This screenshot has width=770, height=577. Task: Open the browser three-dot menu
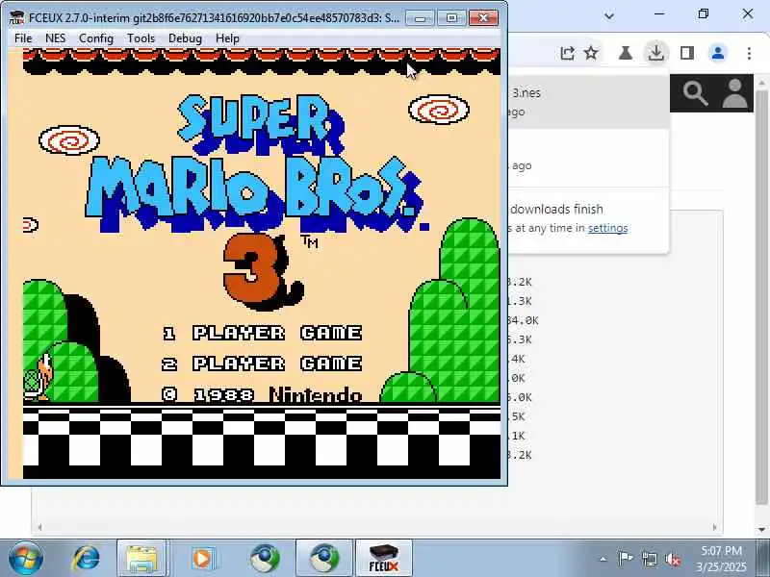pos(749,53)
